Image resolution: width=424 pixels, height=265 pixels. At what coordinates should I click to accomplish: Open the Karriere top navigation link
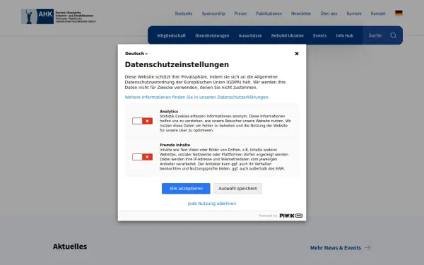click(354, 13)
